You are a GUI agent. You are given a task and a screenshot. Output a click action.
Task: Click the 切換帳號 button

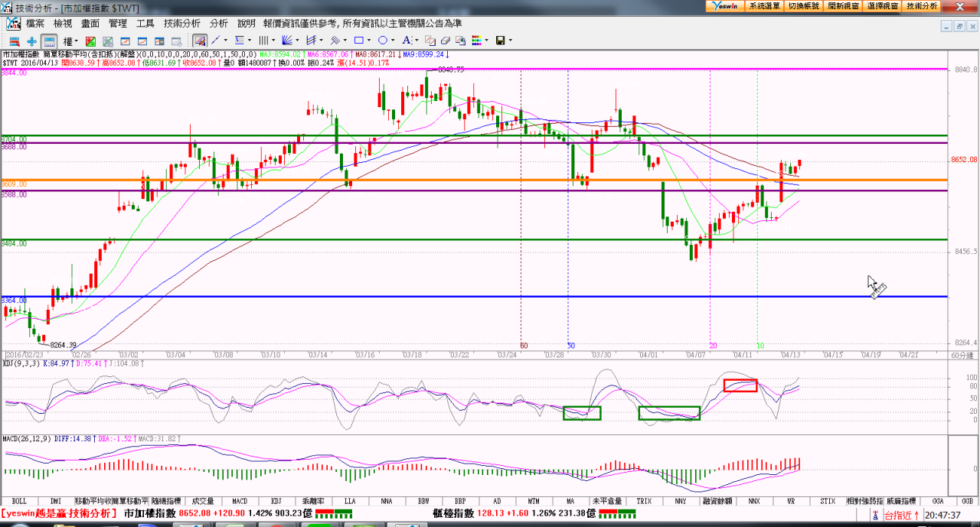coord(804,5)
